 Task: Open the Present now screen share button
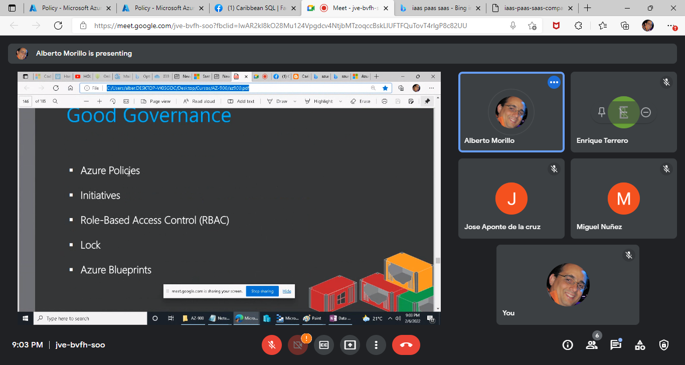pos(350,345)
